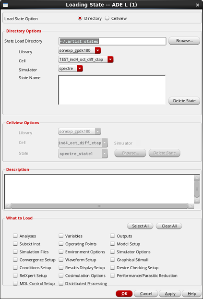Screen dimensions: 203x299
Task: Enable Model Setup checkbox
Action: tap(112, 244)
